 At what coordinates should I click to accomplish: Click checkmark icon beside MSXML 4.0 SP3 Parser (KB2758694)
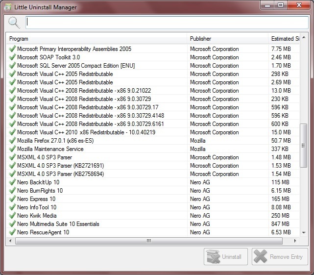(12, 174)
